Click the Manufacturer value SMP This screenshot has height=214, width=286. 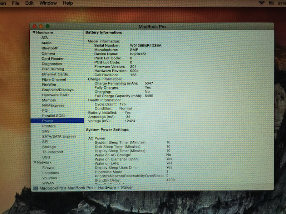point(134,50)
